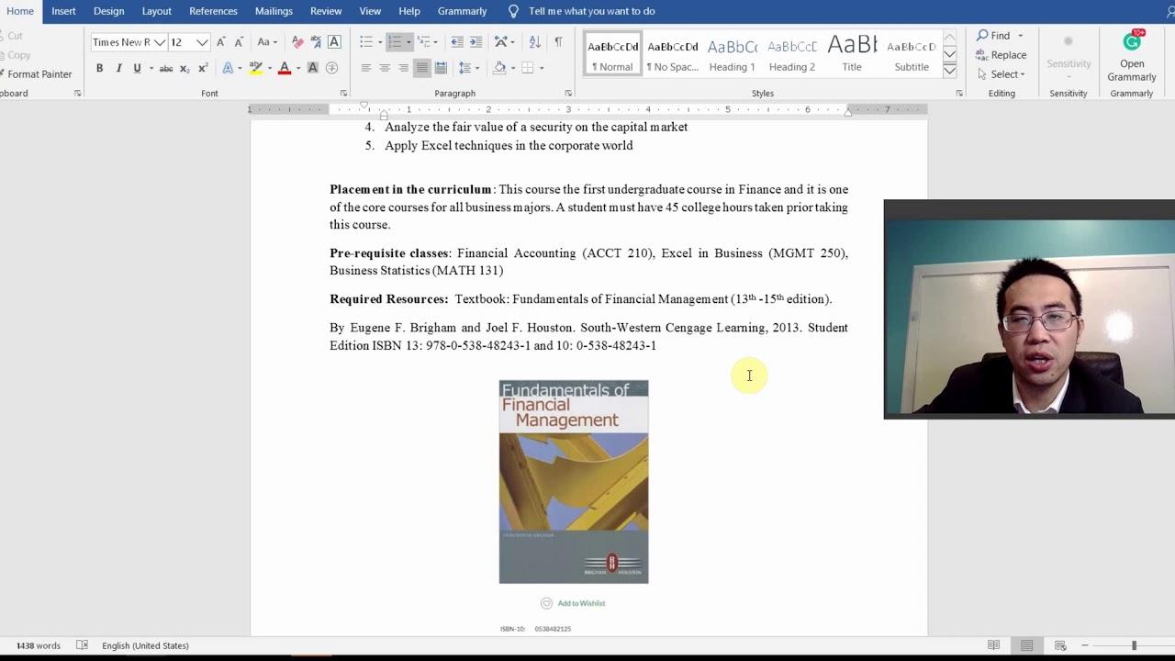Viewport: 1175px width, 661px height.
Task: Open the font size dropdown
Action: tap(202, 42)
